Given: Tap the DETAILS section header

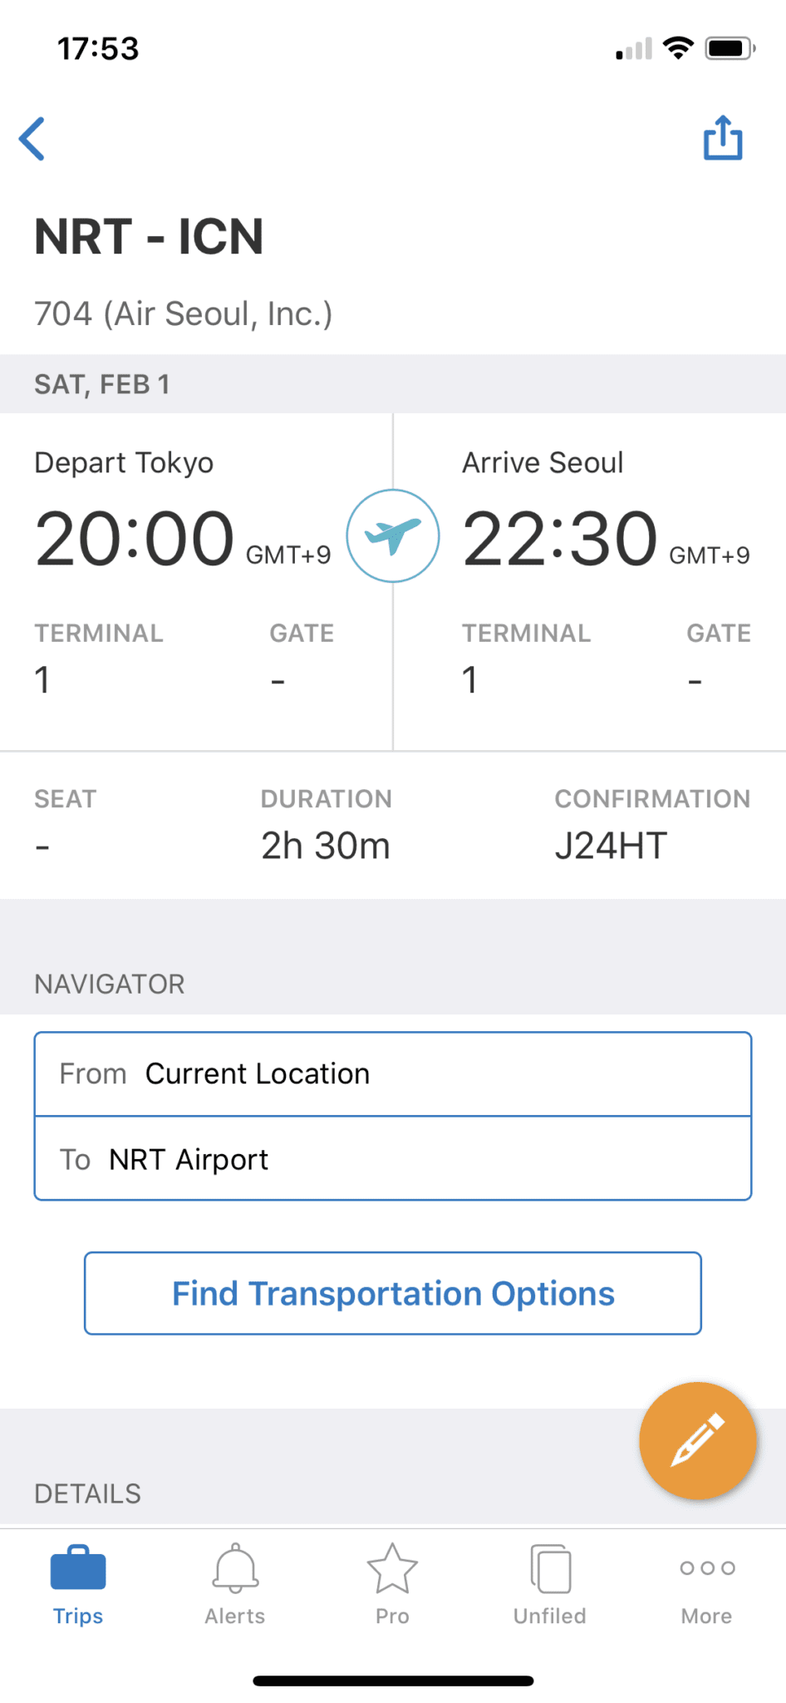Looking at the screenshot, I should pos(88,1493).
